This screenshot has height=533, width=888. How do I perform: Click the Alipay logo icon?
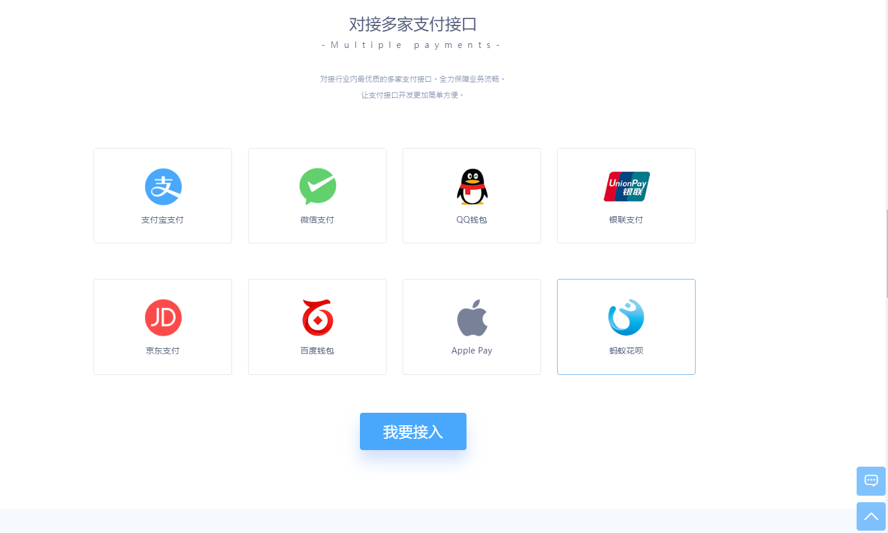pyautogui.click(x=163, y=187)
